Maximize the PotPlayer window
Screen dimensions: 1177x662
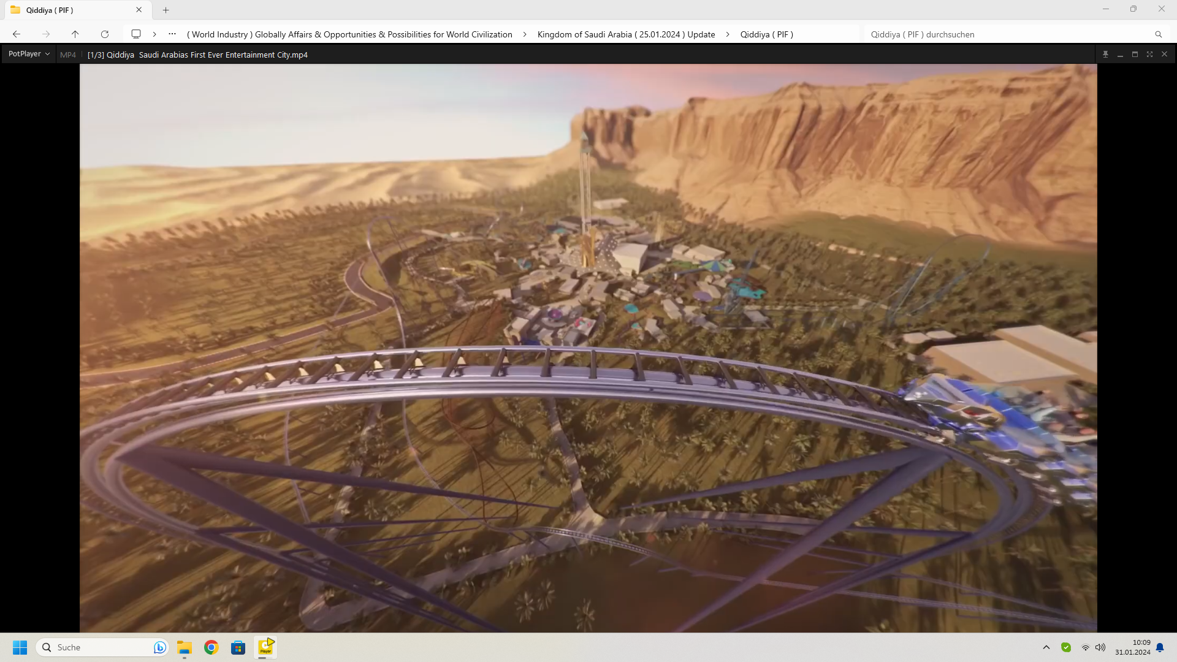click(x=1135, y=54)
